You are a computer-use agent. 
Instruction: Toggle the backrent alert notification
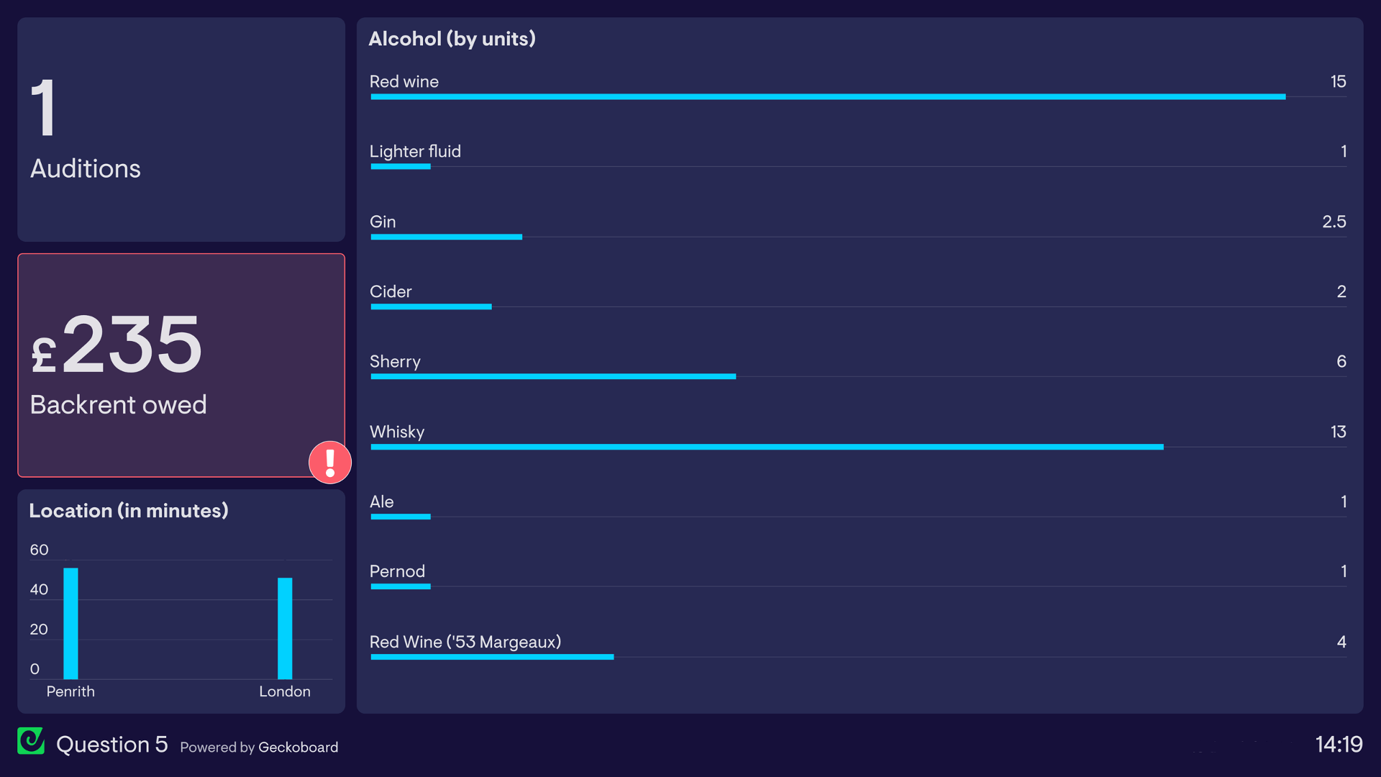[x=330, y=464]
